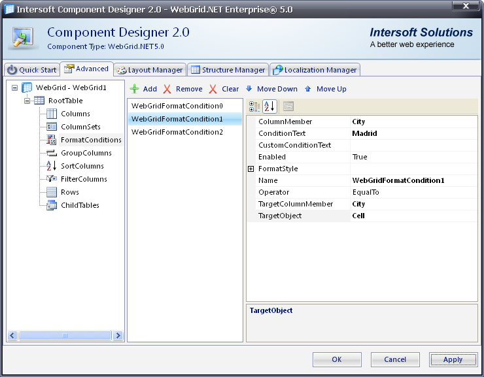Select the ChildTables tree item
484x377 pixels.
(x=80, y=205)
